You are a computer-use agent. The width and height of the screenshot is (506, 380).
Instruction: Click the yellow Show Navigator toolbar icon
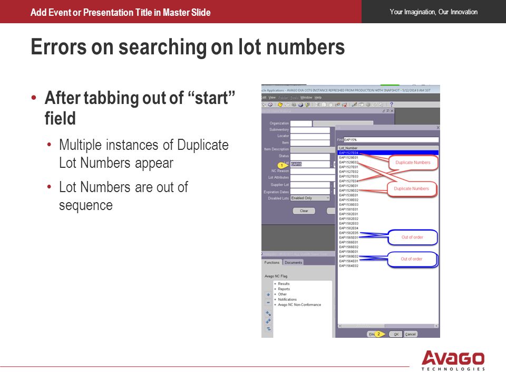280,104
